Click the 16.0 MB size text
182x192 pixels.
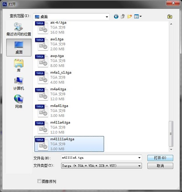point(57,32)
